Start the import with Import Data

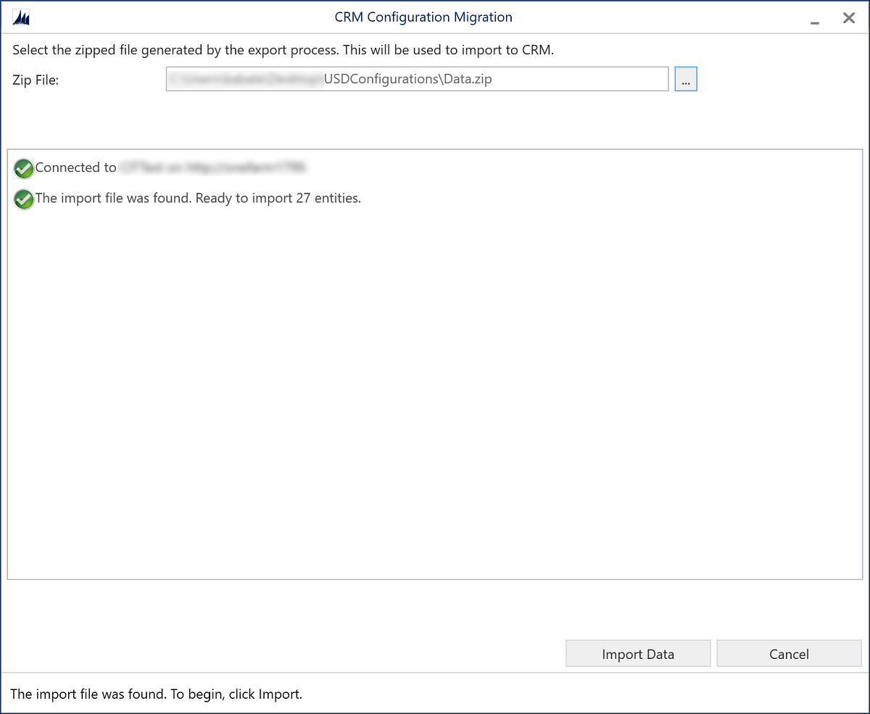point(638,654)
